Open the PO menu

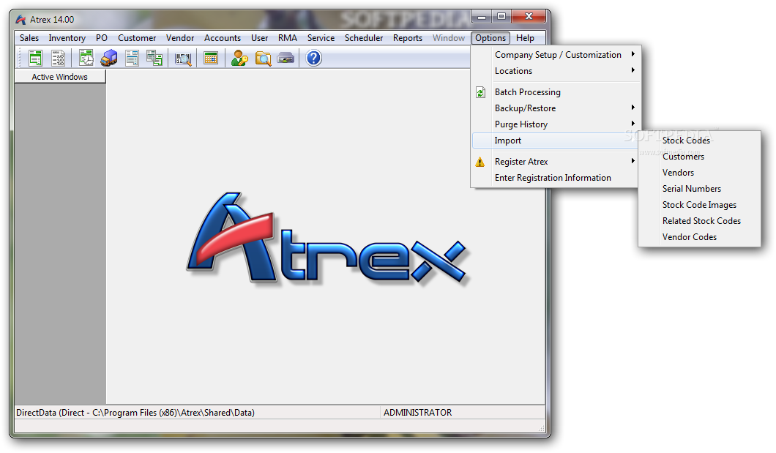[102, 38]
